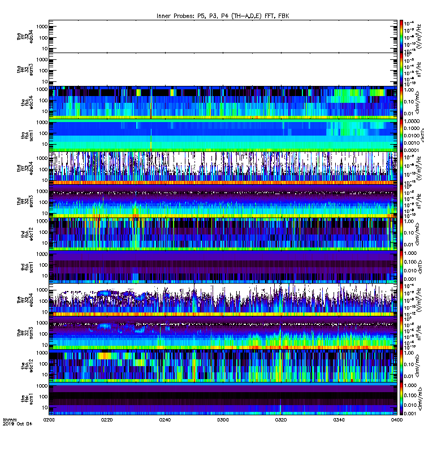Select the 0300 time axis label

pyautogui.click(x=223, y=420)
